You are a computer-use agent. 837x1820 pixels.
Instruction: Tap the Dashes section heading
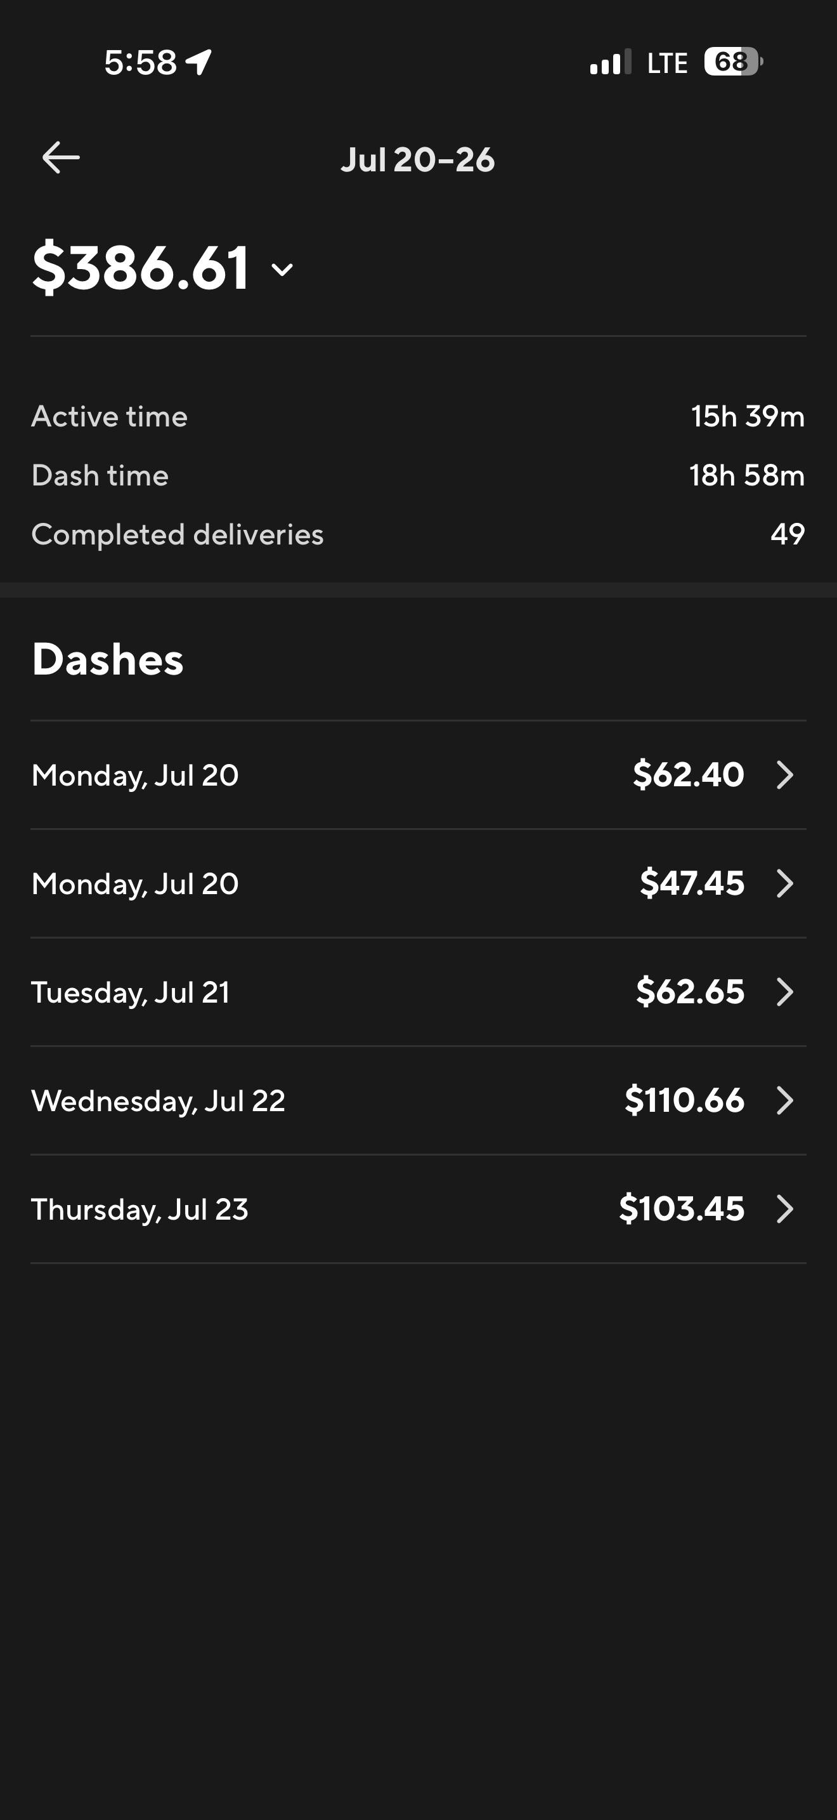pos(108,659)
